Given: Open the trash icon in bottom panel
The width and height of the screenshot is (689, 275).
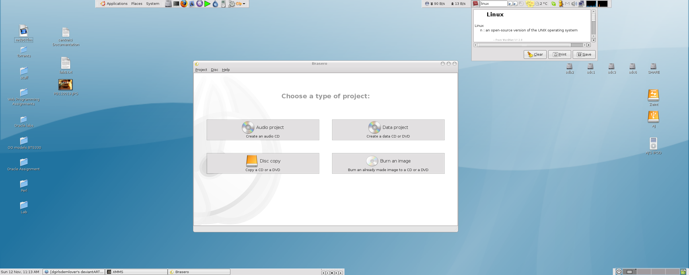Looking at the screenshot, I should pos(683,272).
